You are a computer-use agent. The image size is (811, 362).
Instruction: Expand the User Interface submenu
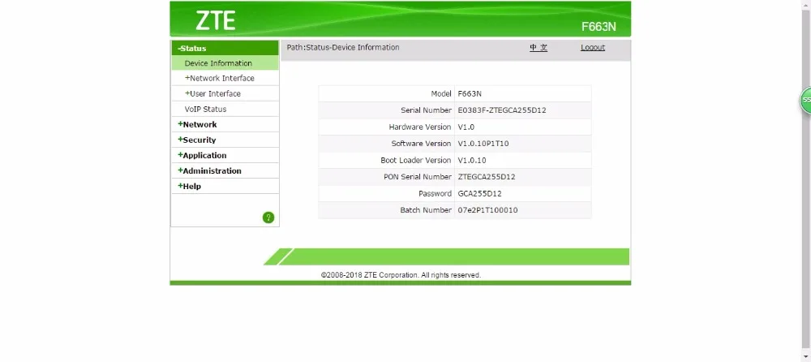tap(212, 93)
